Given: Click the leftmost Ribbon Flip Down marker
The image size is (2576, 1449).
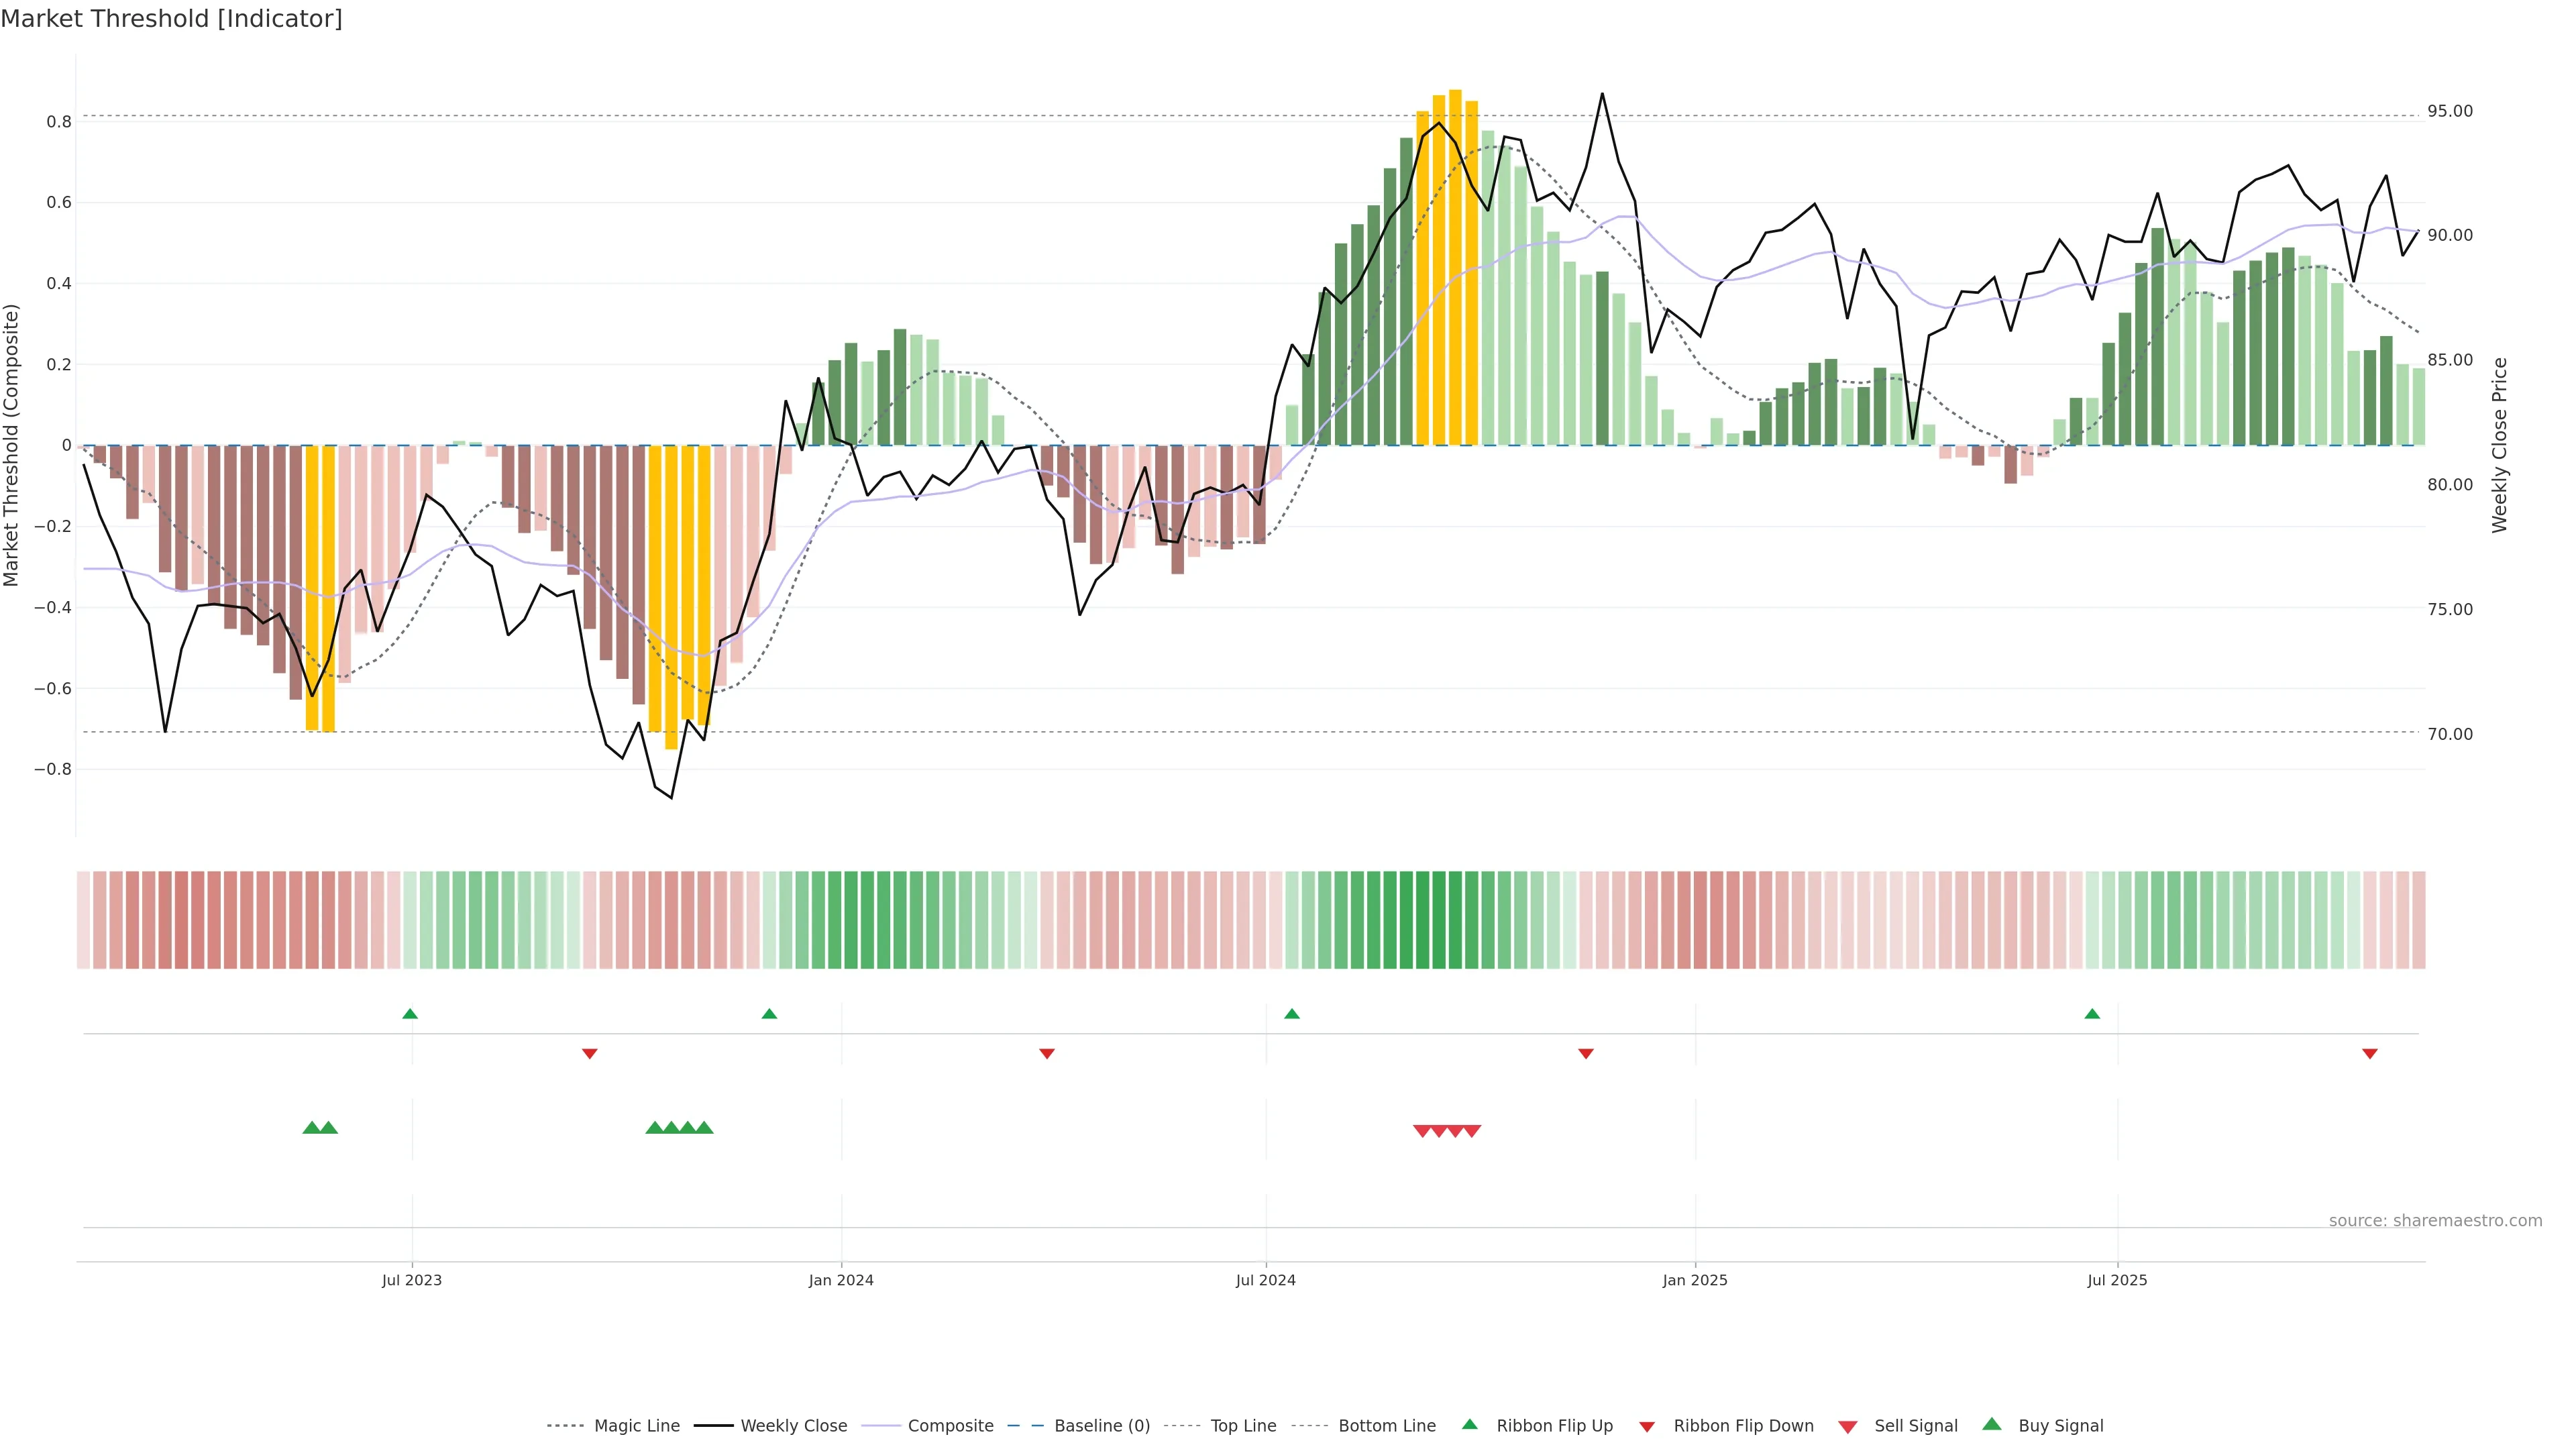Looking at the screenshot, I should click(x=589, y=1053).
